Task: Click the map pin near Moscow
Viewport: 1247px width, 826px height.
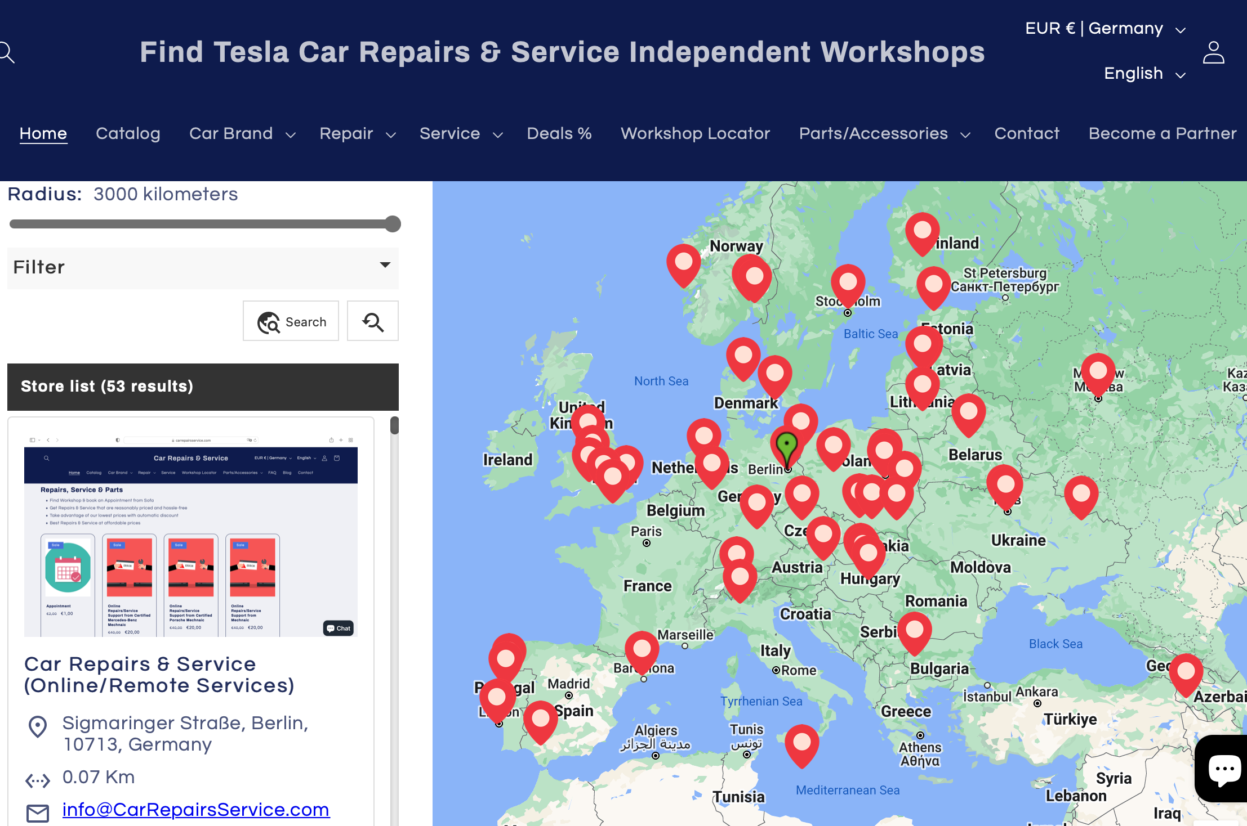Action: point(1098,372)
